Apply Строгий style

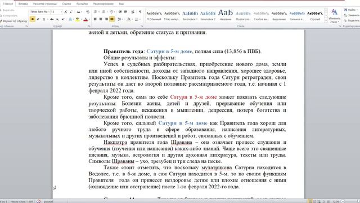click(x=315, y=16)
